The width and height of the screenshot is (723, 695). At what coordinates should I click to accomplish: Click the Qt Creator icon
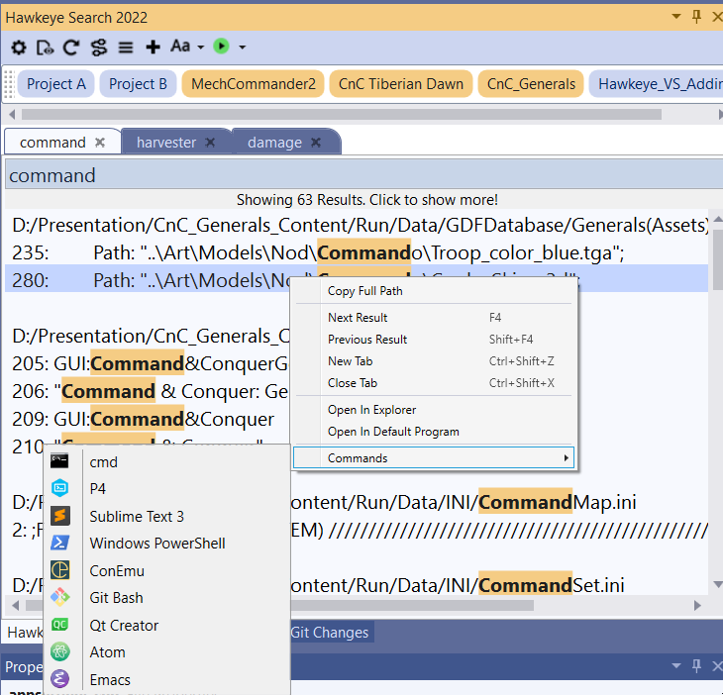point(60,625)
